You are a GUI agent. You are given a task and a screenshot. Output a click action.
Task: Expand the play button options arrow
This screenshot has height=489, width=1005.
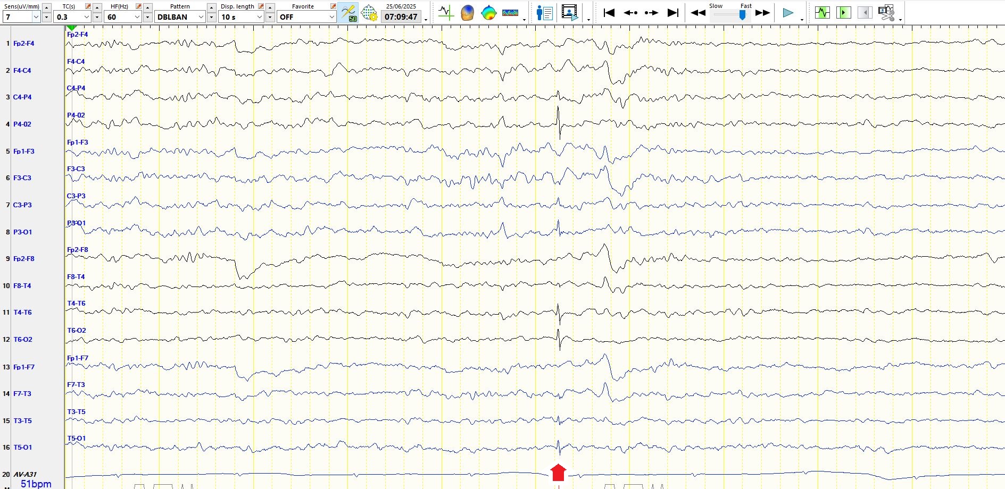[x=802, y=19]
